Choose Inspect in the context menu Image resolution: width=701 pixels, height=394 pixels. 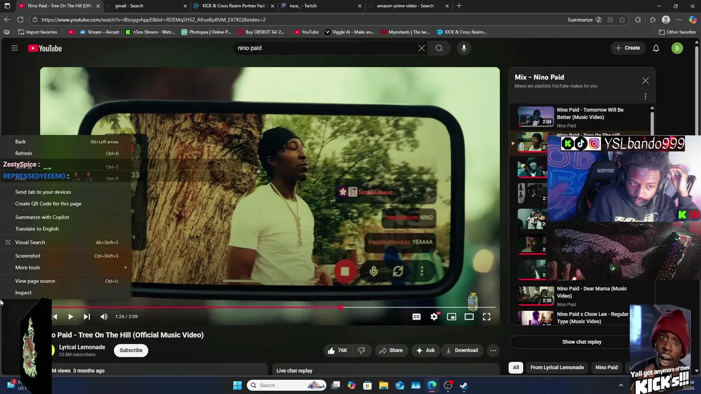[66, 293]
